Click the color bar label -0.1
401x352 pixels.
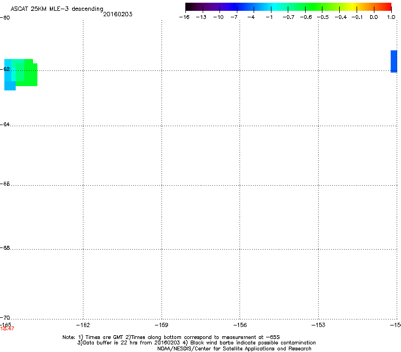pos(357,17)
